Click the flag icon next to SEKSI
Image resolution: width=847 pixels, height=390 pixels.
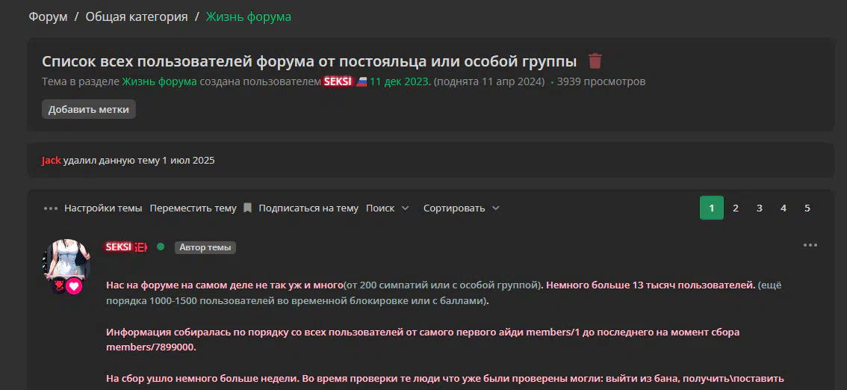tap(362, 81)
